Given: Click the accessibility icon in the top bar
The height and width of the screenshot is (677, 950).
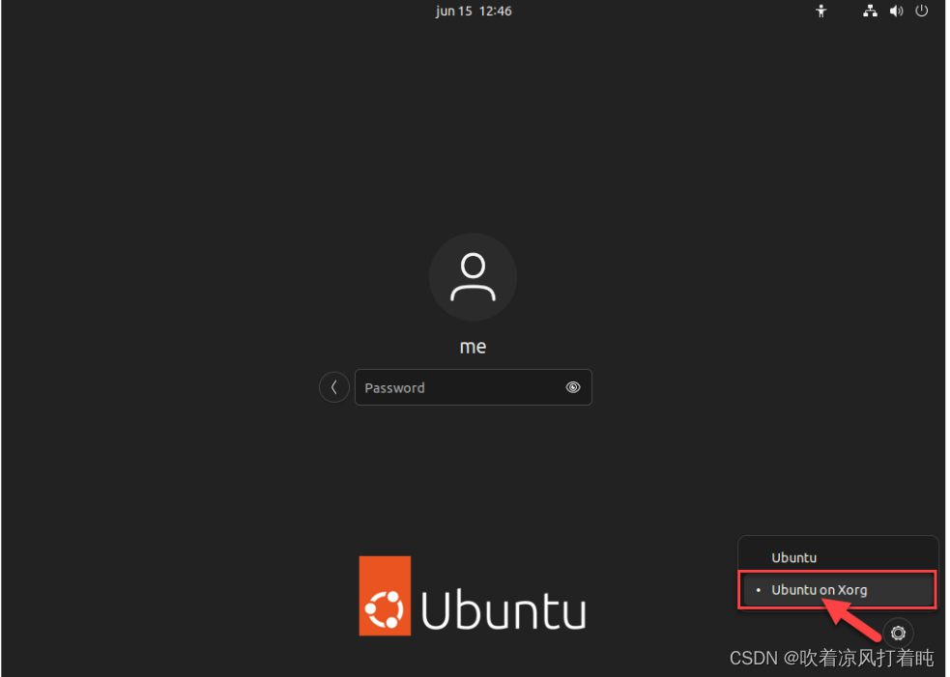Looking at the screenshot, I should coord(820,11).
